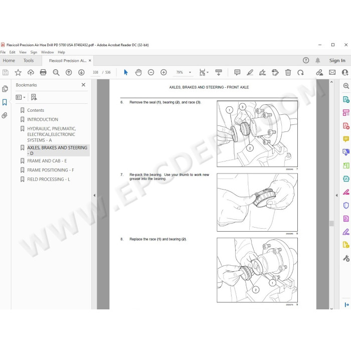The width and height of the screenshot is (351, 351).
Task: Open the Export PDF tool
Action: click(x=346, y=99)
